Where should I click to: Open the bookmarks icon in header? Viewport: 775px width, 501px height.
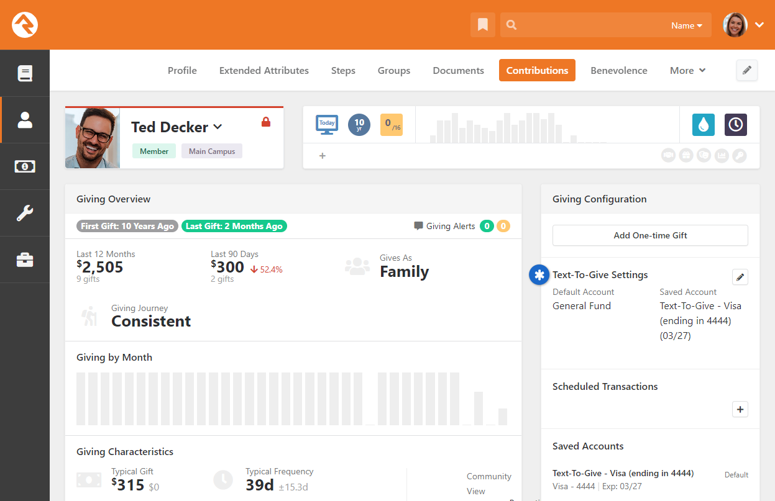tap(482, 25)
